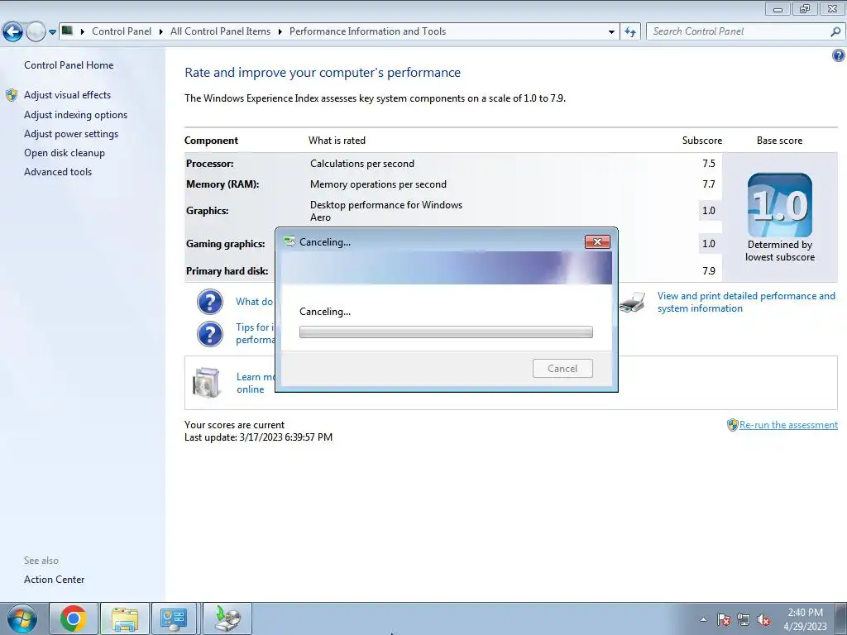Screen dimensions: 847x635
Task: Select the Gaming graphics subscore 1.0
Action: coord(709,244)
